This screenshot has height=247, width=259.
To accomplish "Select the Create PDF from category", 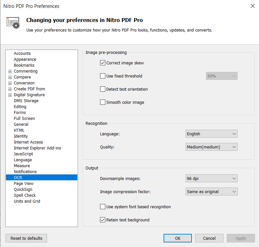I will (x=29, y=89).
